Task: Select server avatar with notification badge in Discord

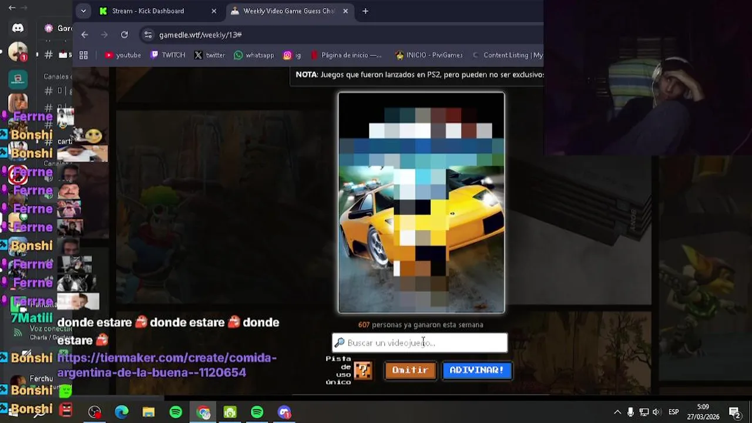Action: 18,52
